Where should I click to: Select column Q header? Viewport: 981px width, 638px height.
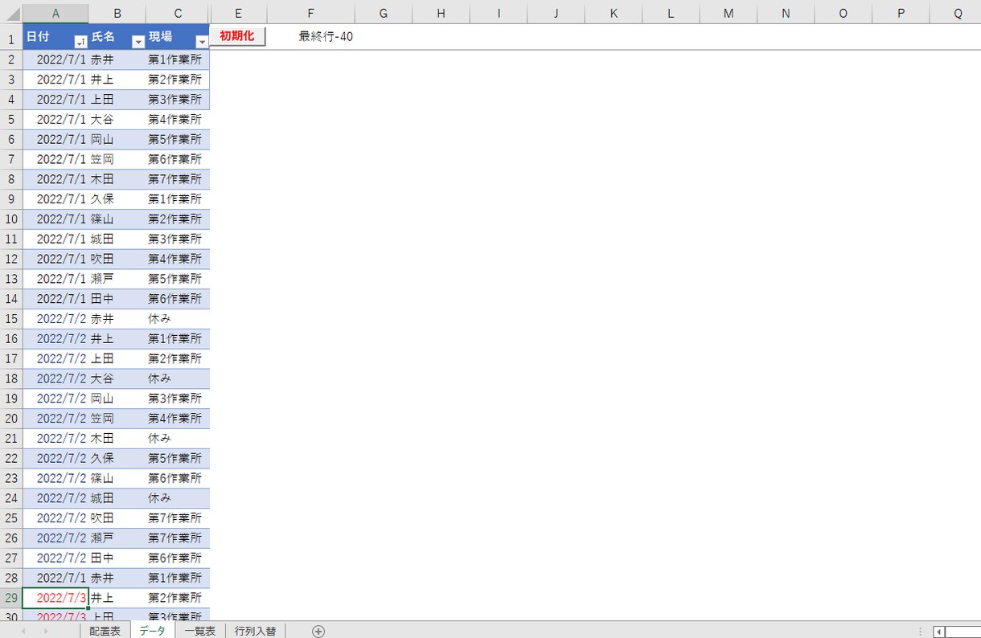(958, 14)
